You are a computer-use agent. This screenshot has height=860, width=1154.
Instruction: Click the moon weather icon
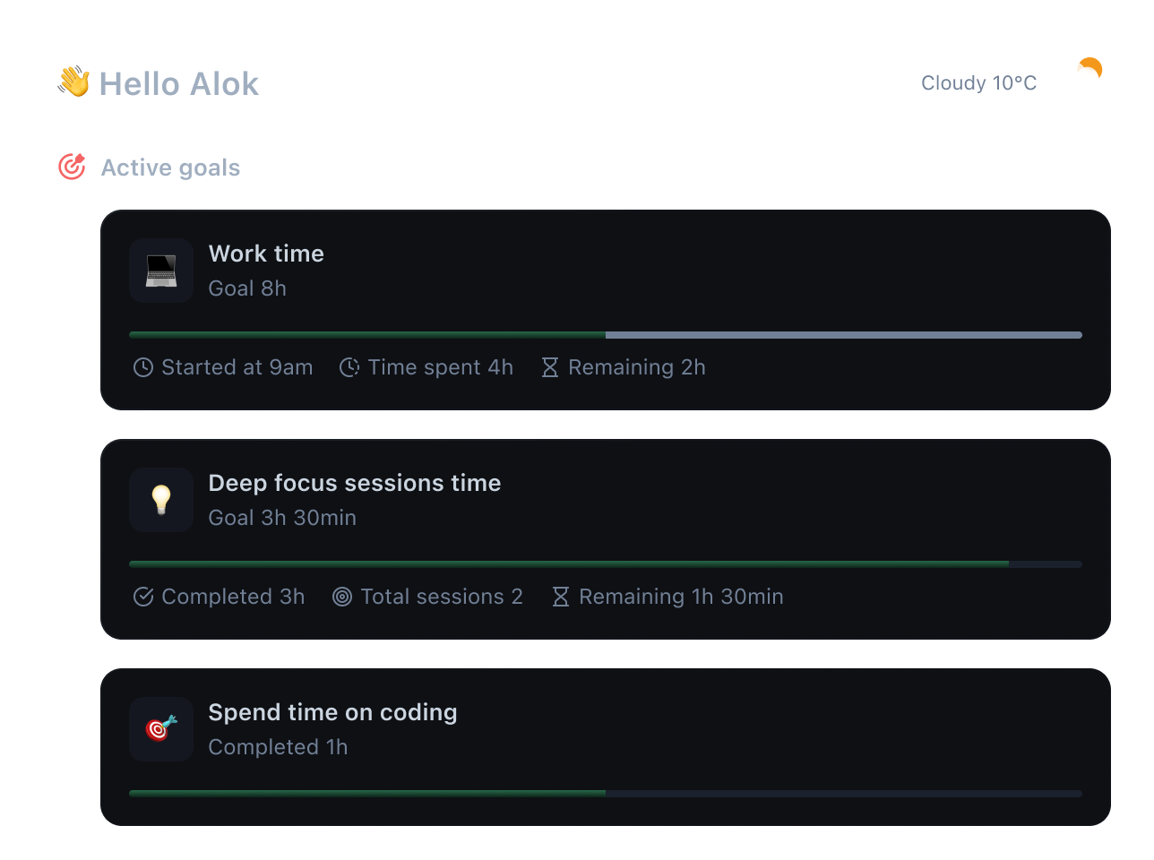(1089, 69)
